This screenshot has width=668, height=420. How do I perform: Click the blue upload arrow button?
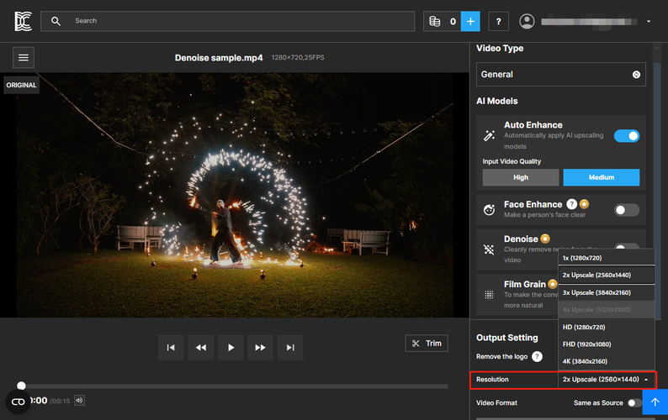(655, 402)
